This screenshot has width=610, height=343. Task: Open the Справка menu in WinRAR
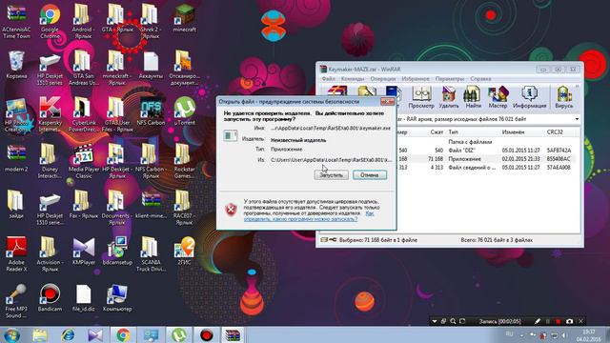(x=480, y=78)
